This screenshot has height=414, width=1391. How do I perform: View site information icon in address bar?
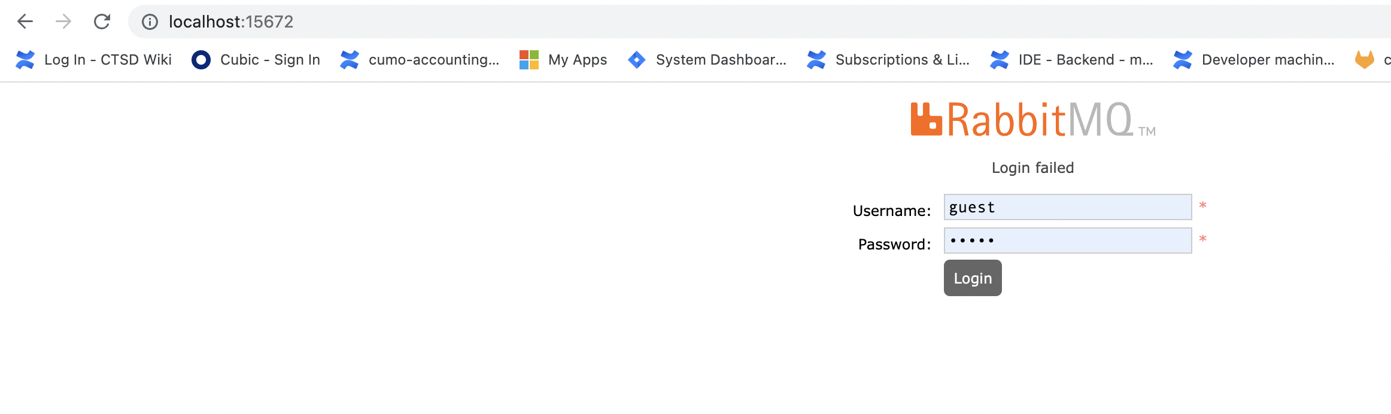[x=150, y=22]
